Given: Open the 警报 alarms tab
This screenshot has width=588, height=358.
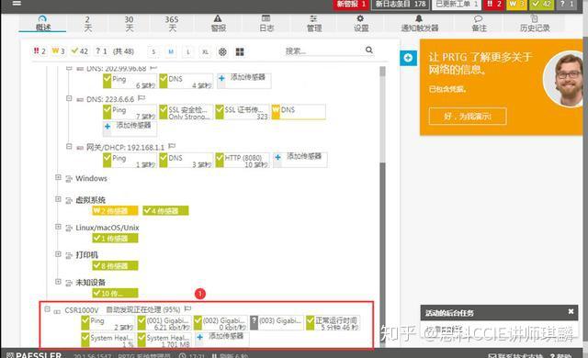Looking at the screenshot, I should coord(218,24).
